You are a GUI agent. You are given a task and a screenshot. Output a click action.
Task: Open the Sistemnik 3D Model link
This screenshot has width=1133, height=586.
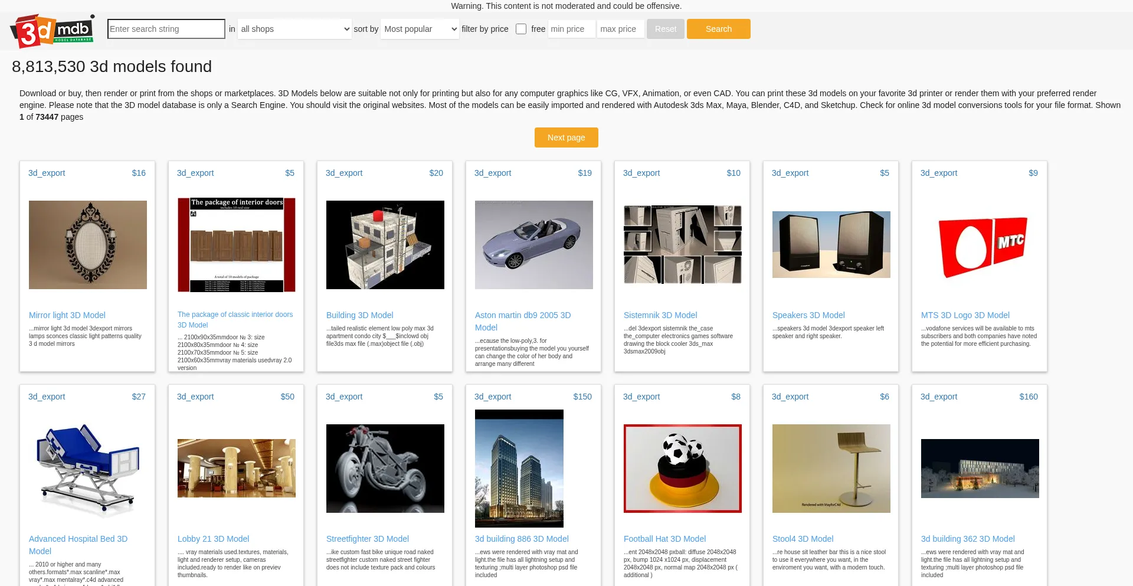pyautogui.click(x=660, y=315)
